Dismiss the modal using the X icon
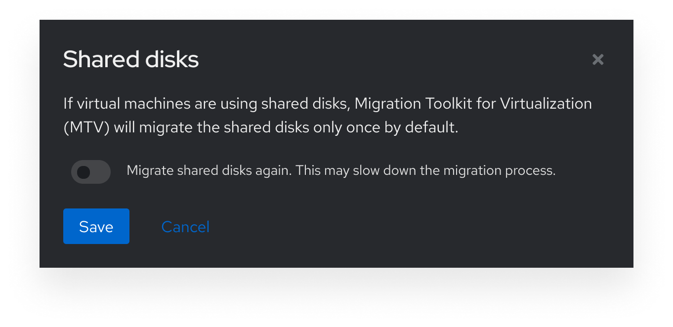 pos(598,60)
